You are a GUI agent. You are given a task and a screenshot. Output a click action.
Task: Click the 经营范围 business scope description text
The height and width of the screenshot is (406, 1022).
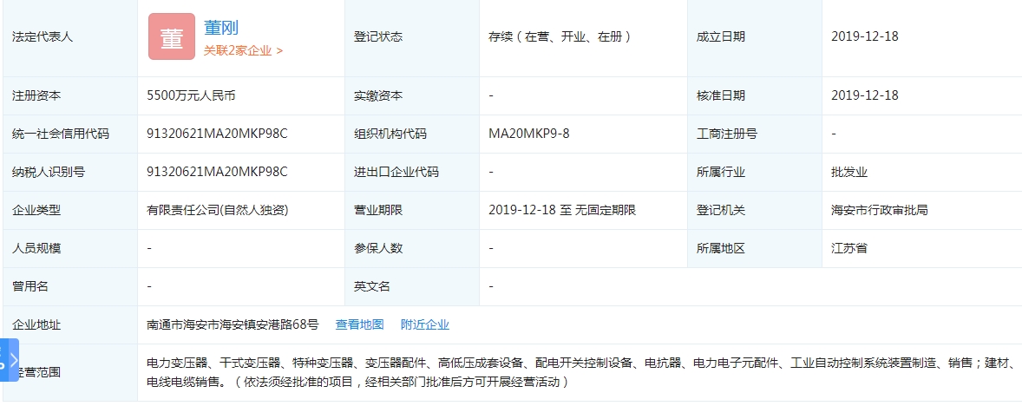tap(573, 372)
